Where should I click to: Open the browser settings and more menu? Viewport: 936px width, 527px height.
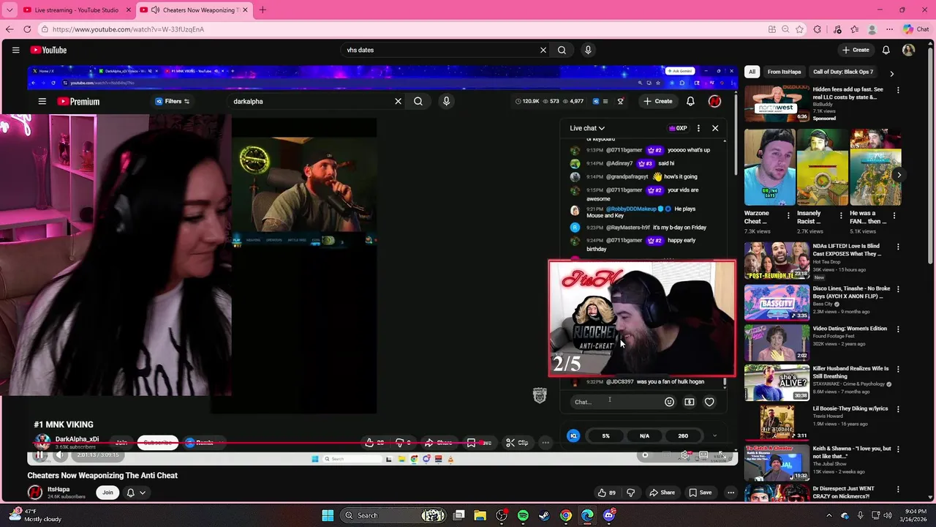[889, 29]
